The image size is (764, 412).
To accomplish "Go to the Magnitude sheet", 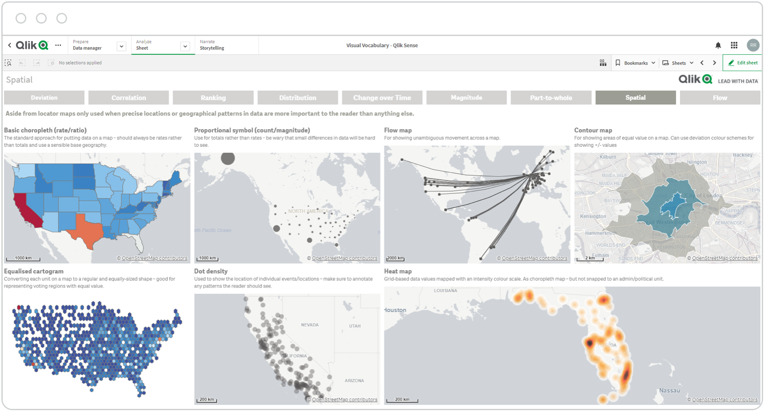I will click(466, 98).
